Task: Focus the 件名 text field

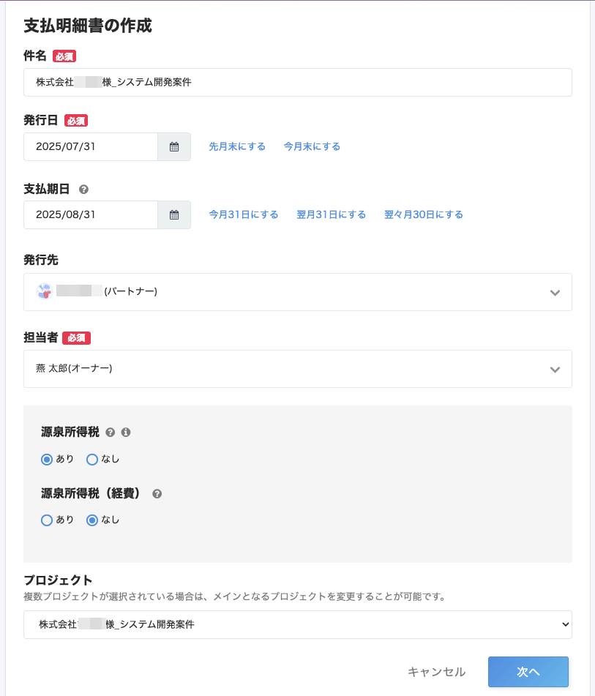Action: pos(297,82)
